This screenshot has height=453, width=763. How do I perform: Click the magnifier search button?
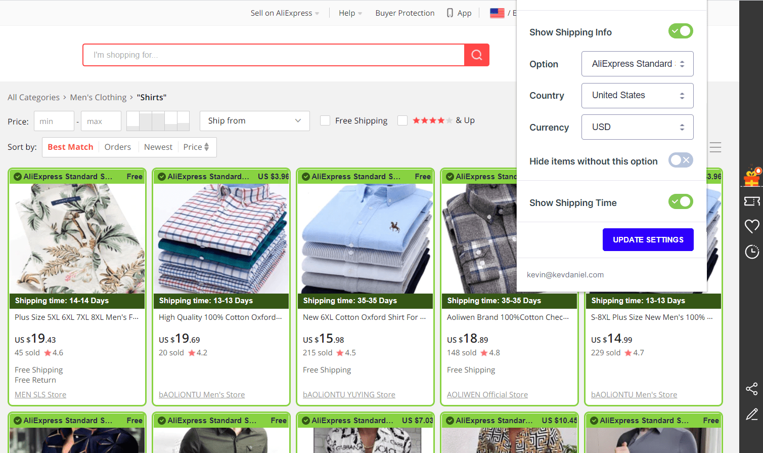tap(476, 55)
